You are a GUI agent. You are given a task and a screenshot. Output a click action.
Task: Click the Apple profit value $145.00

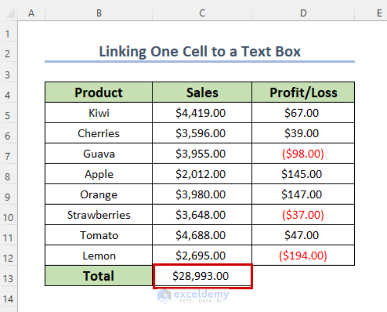point(303,174)
